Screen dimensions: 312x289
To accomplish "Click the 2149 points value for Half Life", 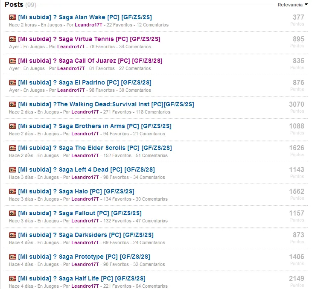I will (x=297, y=278).
